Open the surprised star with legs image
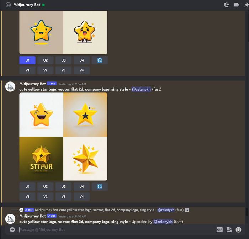The width and height of the screenshot is (249, 239). tap(85, 32)
